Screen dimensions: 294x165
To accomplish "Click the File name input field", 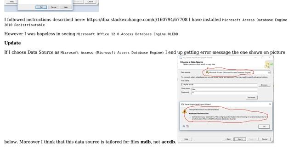I will click(x=219, y=85).
